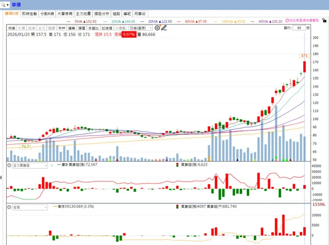Click the 2026/01/23 date text
Viewport: 329px width, 245px height.
pos(19,34)
